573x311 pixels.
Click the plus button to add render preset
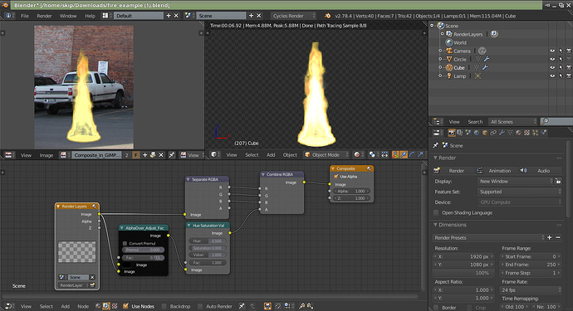coord(549,238)
